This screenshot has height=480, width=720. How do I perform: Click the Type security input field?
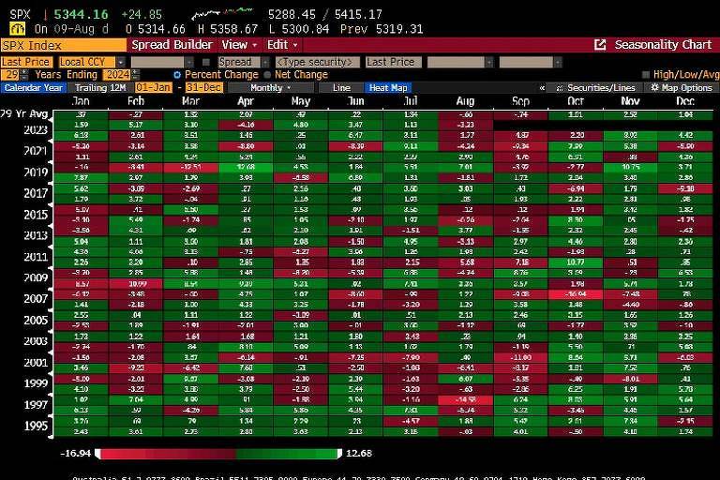coord(317,62)
